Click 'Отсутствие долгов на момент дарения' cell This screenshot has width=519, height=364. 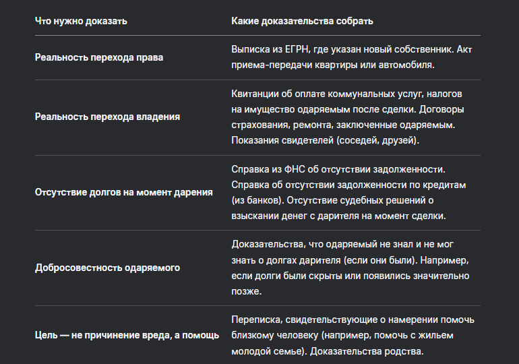pyautogui.click(x=124, y=192)
